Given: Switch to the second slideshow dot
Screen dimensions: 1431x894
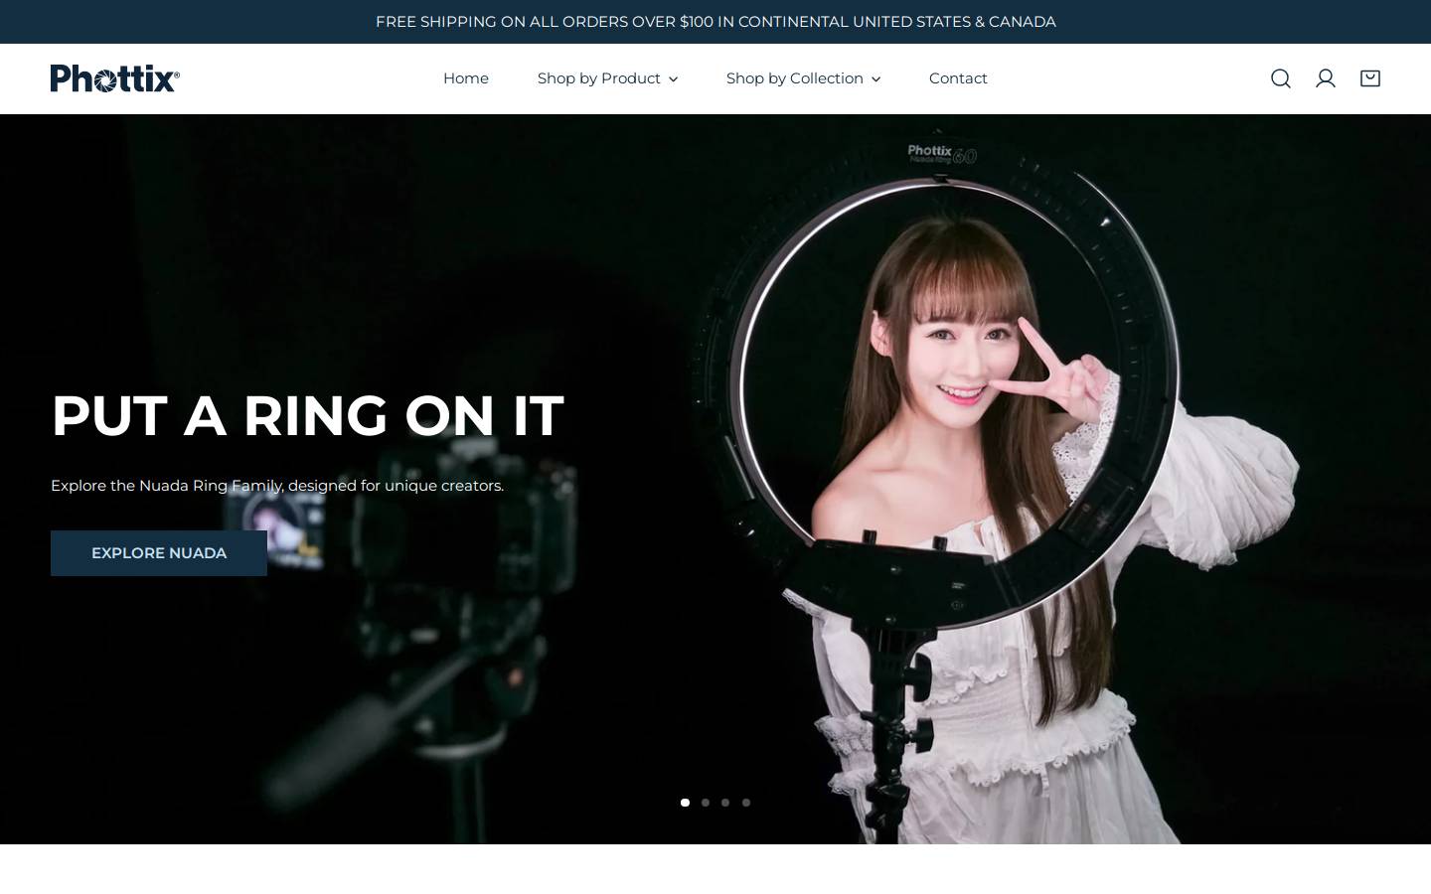Looking at the screenshot, I should pyautogui.click(x=706, y=803).
